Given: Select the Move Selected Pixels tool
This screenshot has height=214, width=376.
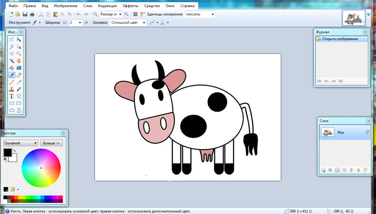Looking at the screenshot, I should [x=19, y=39].
